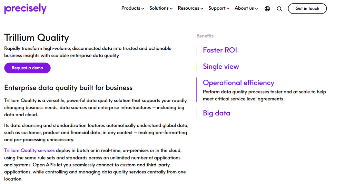
Task: Expand the Faster ROI benefit
Action: coord(220,50)
